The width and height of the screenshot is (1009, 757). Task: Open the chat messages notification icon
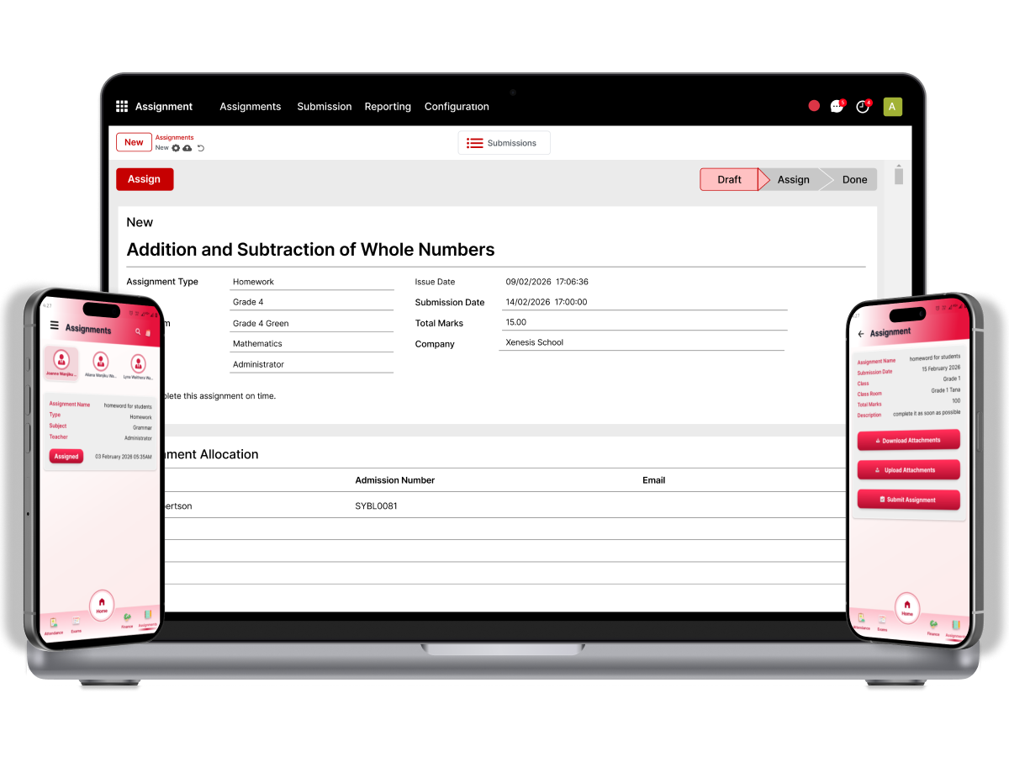[x=837, y=107]
